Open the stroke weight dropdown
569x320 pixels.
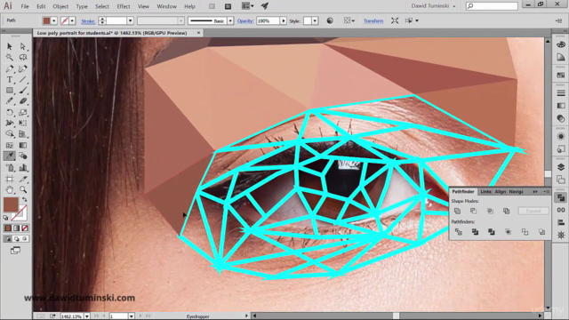(131, 20)
